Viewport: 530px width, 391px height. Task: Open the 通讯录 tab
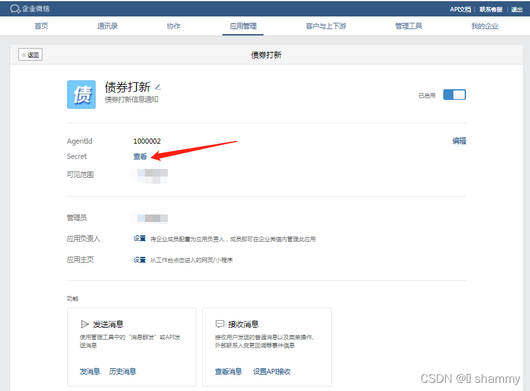coord(108,26)
